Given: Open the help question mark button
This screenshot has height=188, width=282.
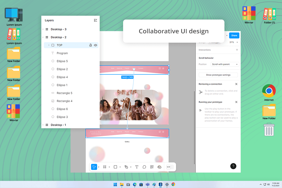Looking at the screenshot, I should pos(233,166).
